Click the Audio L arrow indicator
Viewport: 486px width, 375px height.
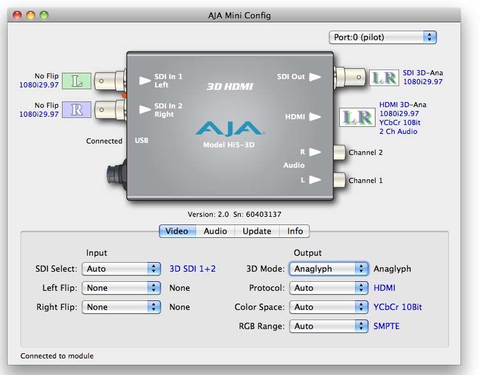pyautogui.click(x=315, y=180)
